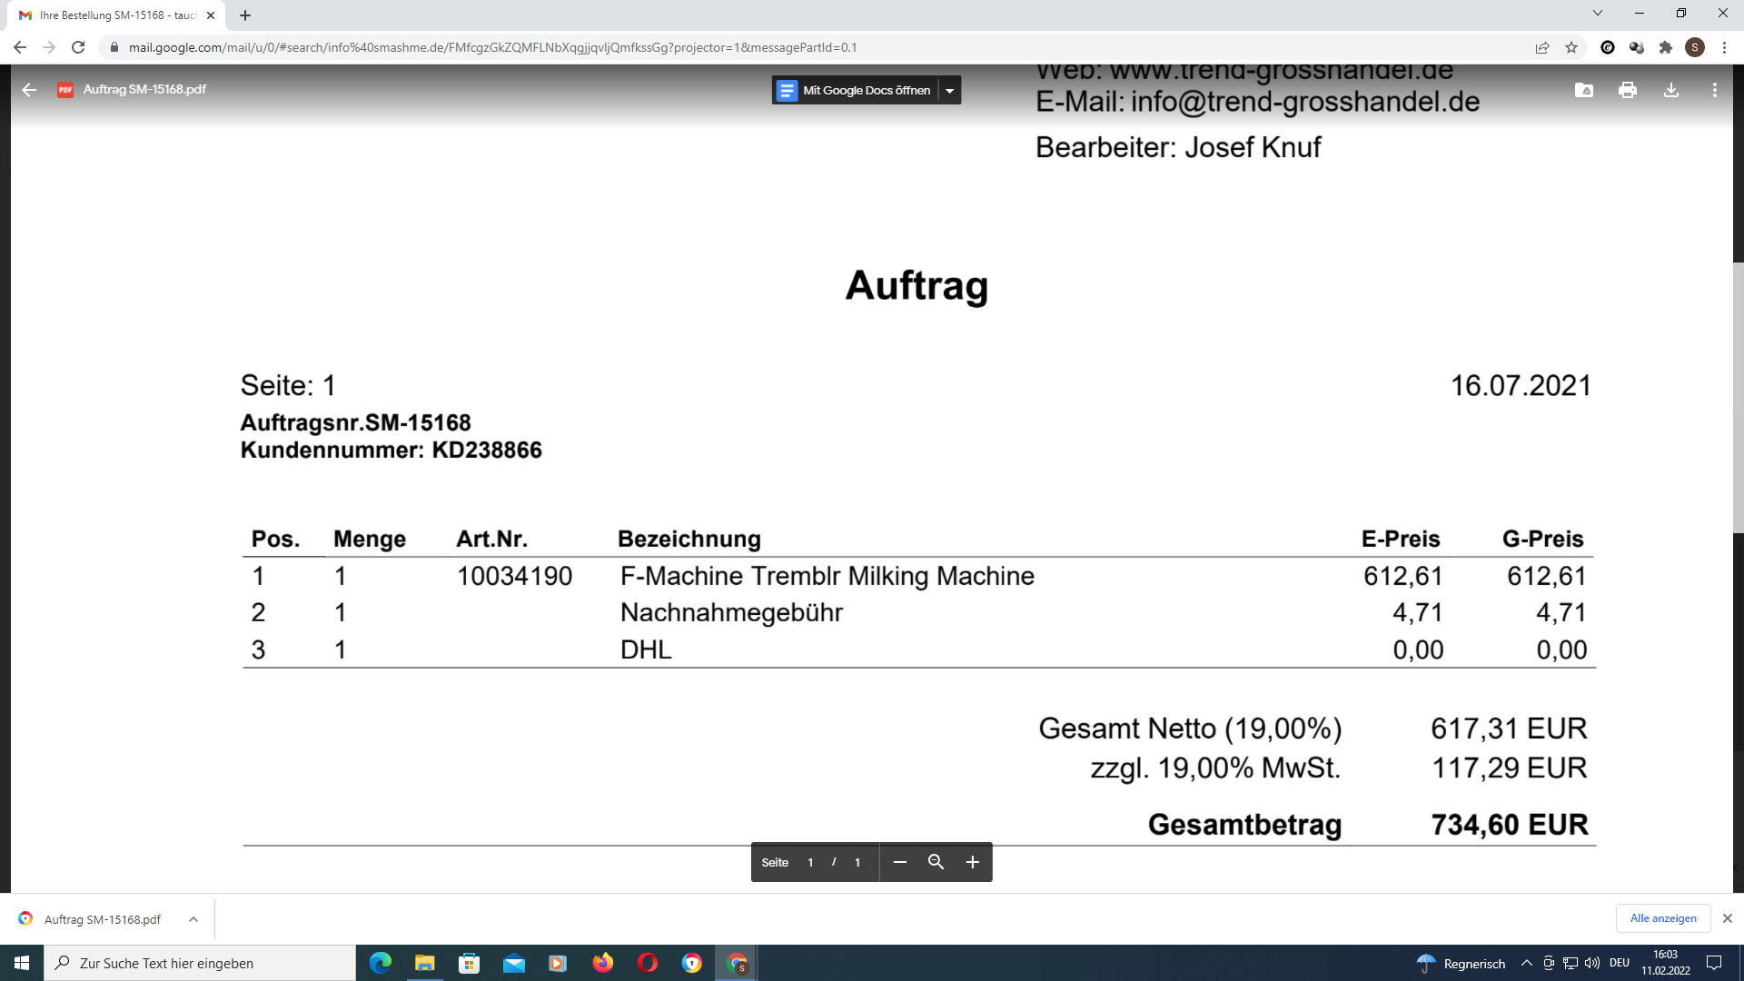Go back from the PDF preview
1744x981 pixels.
pyautogui.click(x=29, y=89)
